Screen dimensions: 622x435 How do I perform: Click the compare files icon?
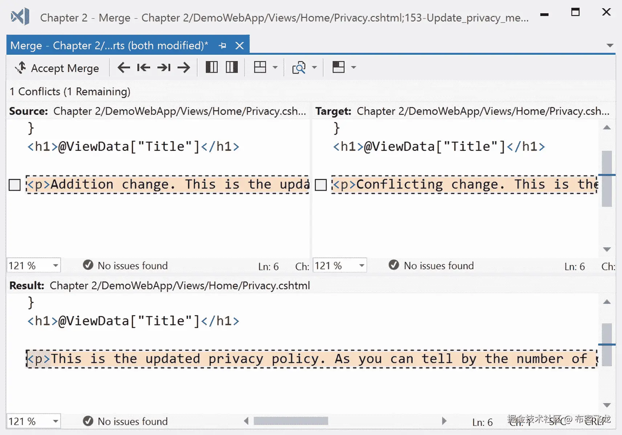pyautogui.click(x=299, y=67)
